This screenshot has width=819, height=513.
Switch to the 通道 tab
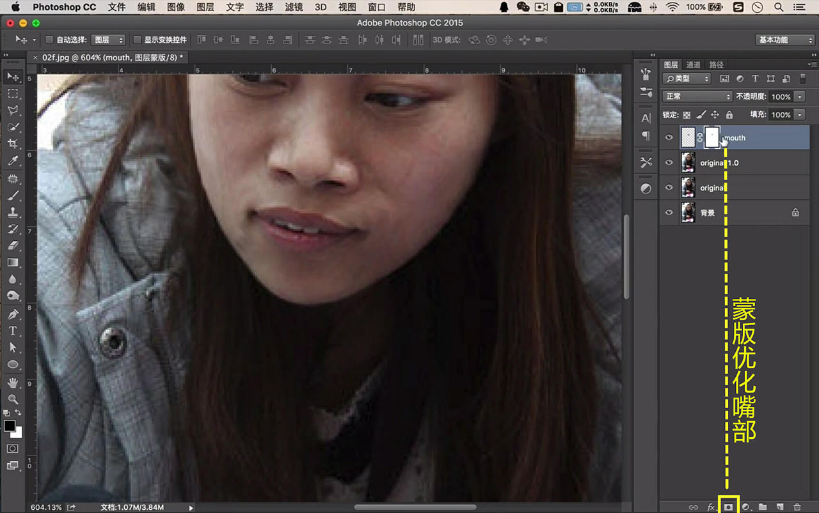[x=694, y=65]
